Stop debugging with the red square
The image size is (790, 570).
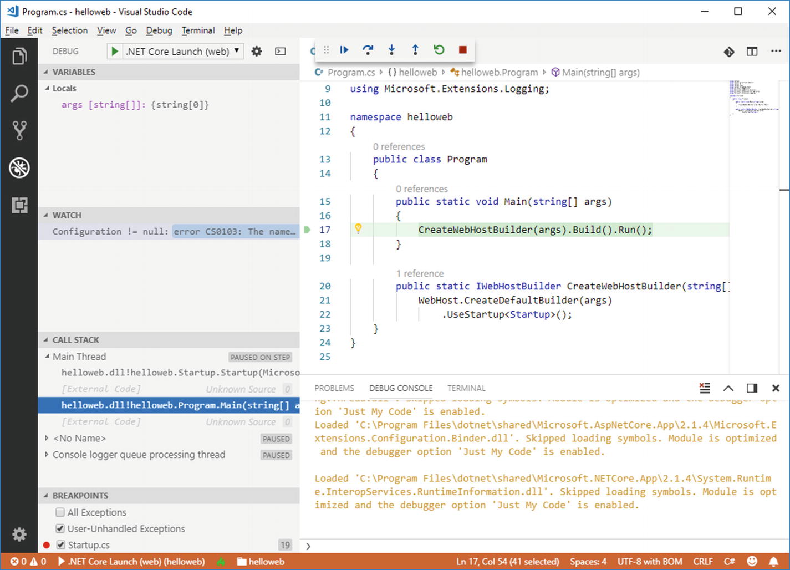click(x=463, y=50)
